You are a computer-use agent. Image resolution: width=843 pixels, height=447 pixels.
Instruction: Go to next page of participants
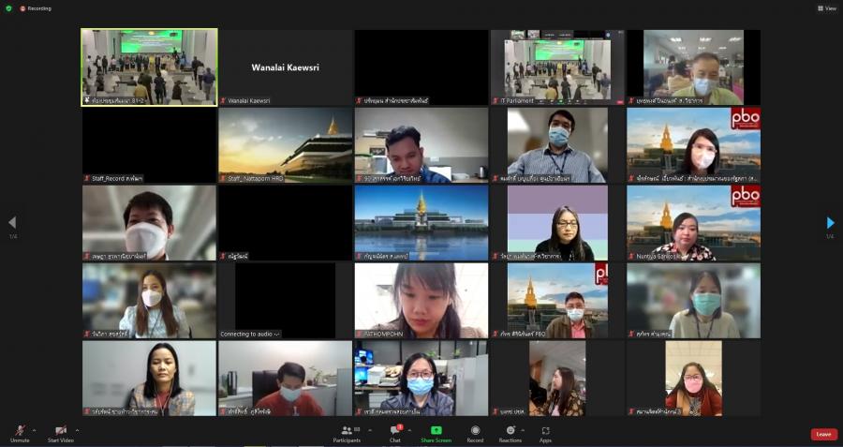[x=830, y=223]
